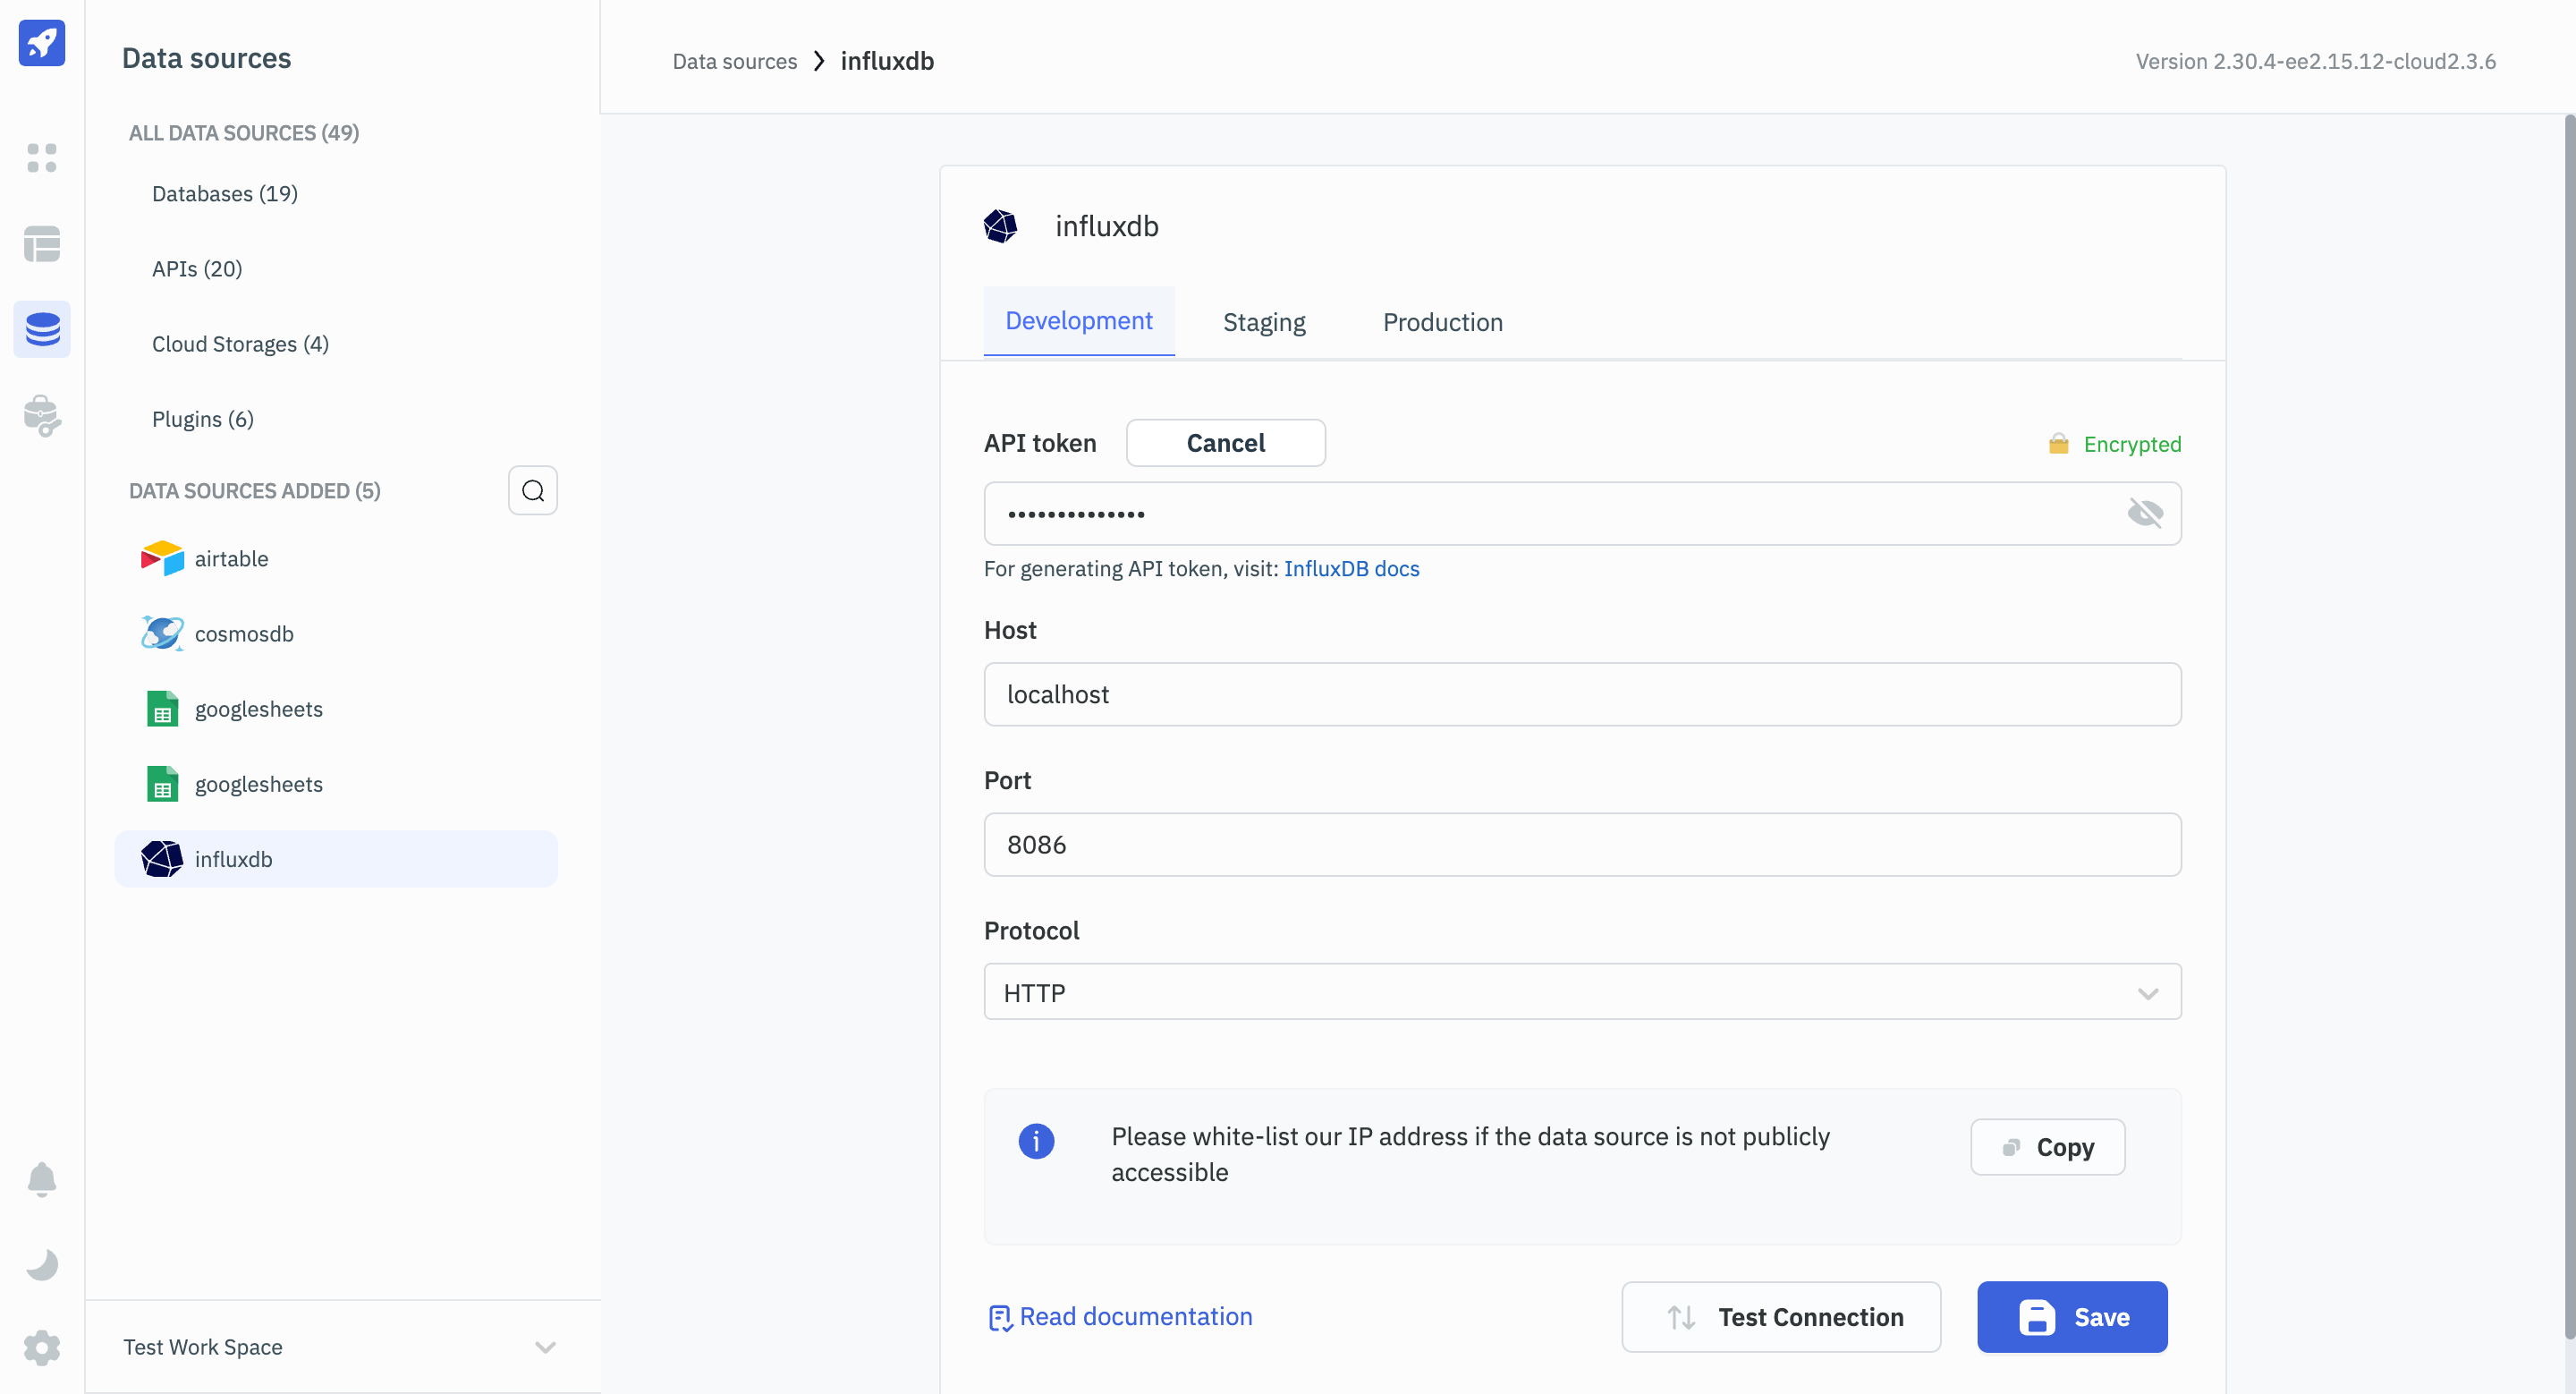Switch to the Production tab
Image resolution: width=2576 pixels, height=1394 pixels.
tap(1441, 322)
